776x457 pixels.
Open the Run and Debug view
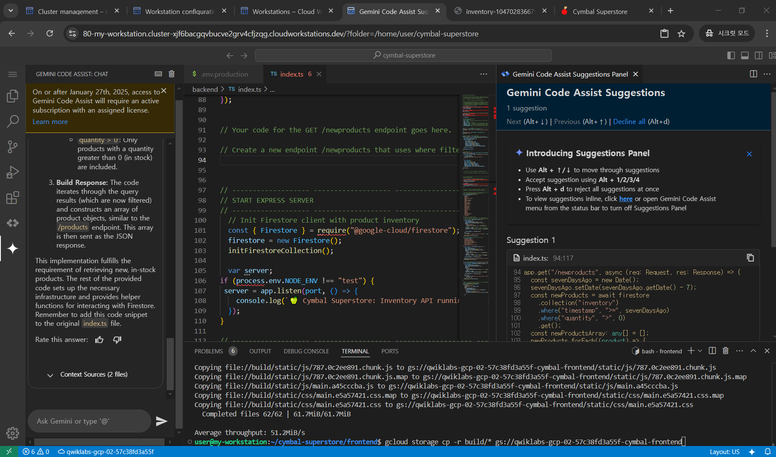(13, 172)
